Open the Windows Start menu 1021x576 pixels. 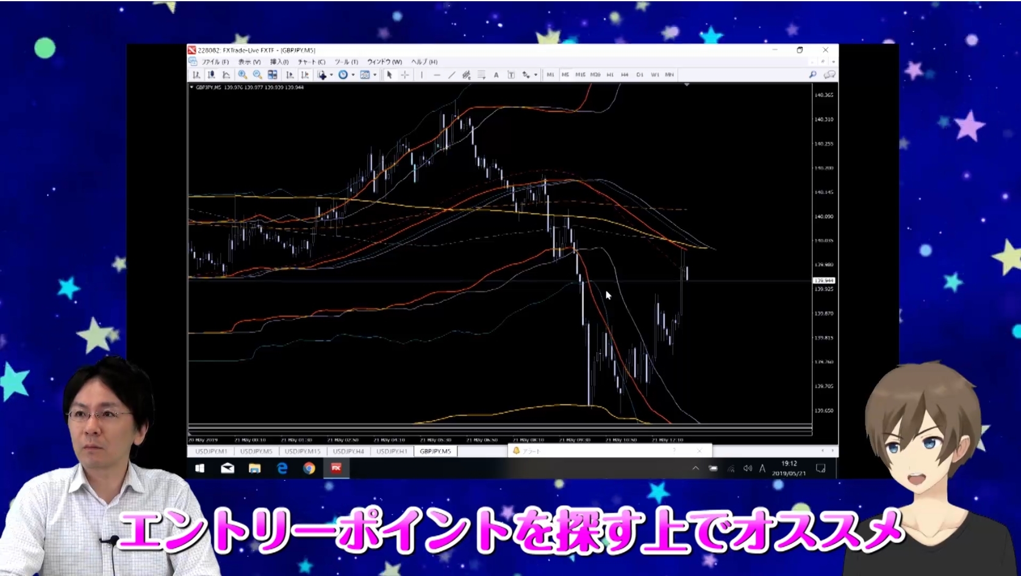(200, 468)
